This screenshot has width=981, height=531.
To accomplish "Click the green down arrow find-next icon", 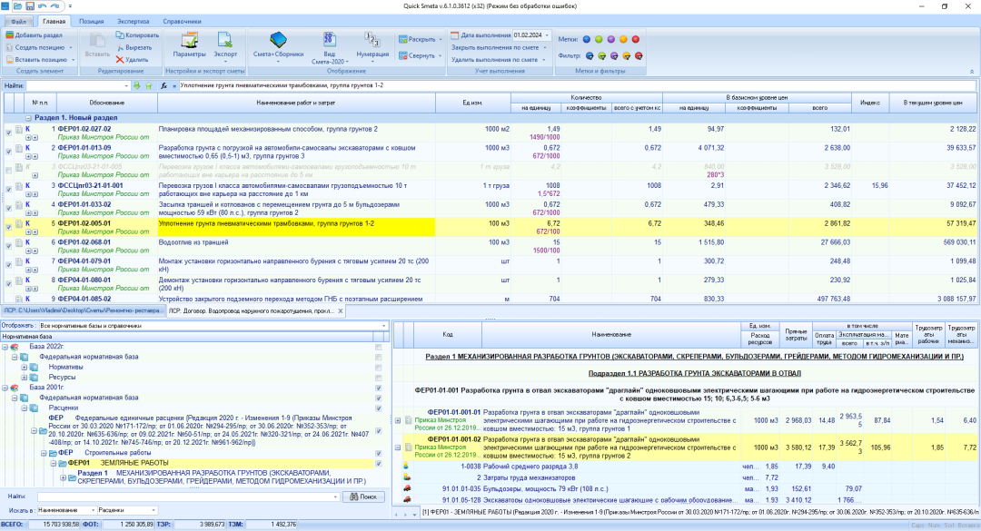I will tap(137, 85).
